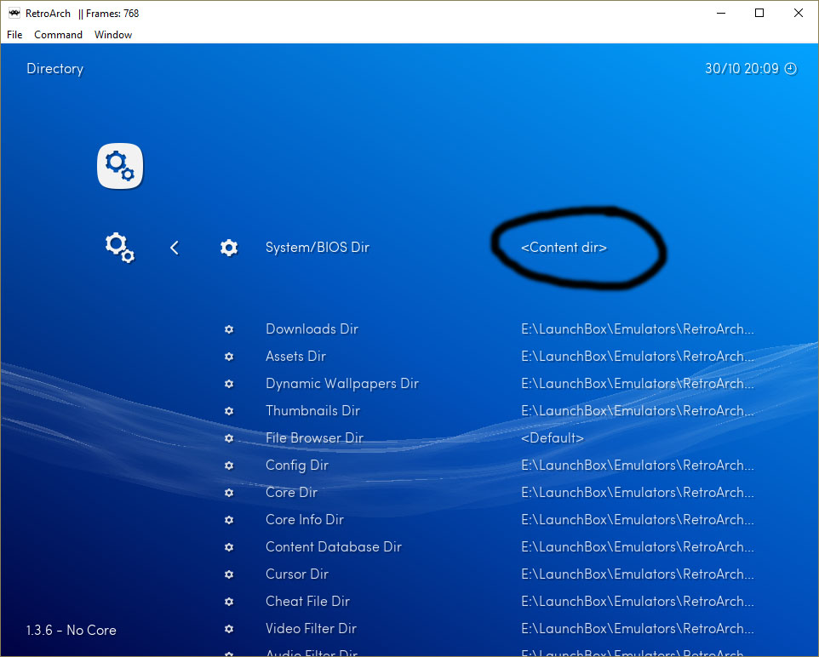Select the System/BIOS Dir entry
This screenshot has width=819, height=657.
[x=318, y=248]
